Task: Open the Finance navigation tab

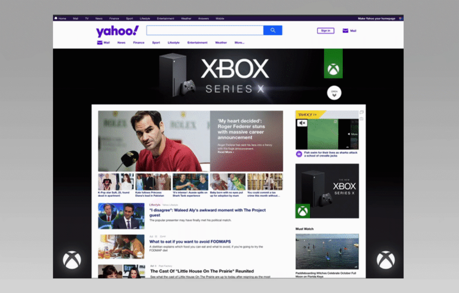Action: click(x=139, y=43)
